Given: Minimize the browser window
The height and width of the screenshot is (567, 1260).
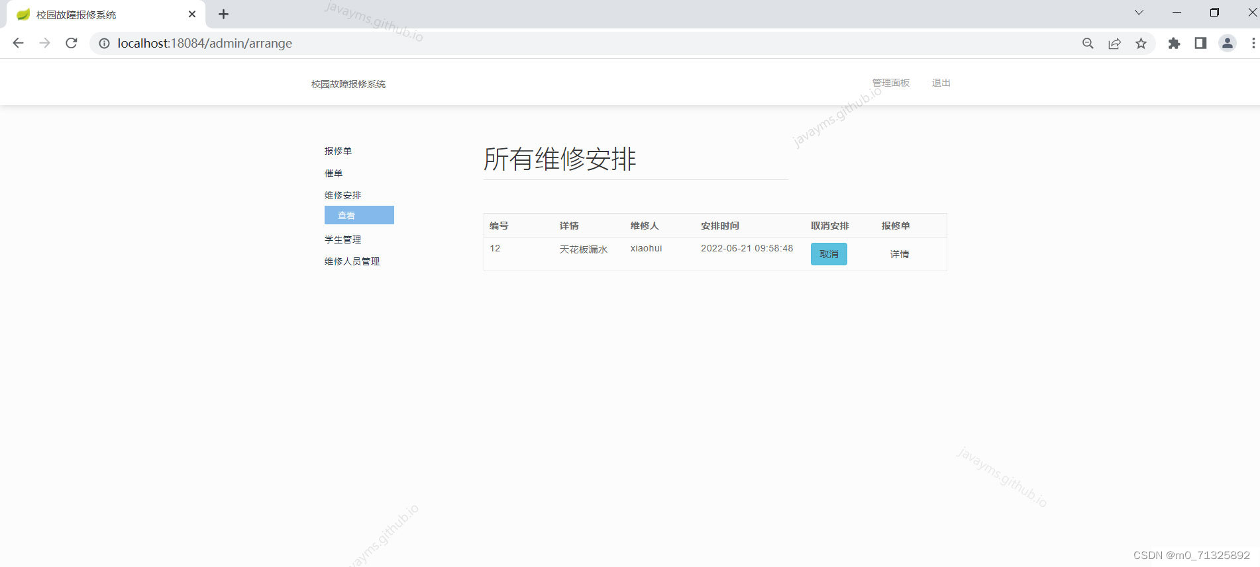Looking at the screenshot, I should 1177,13.
